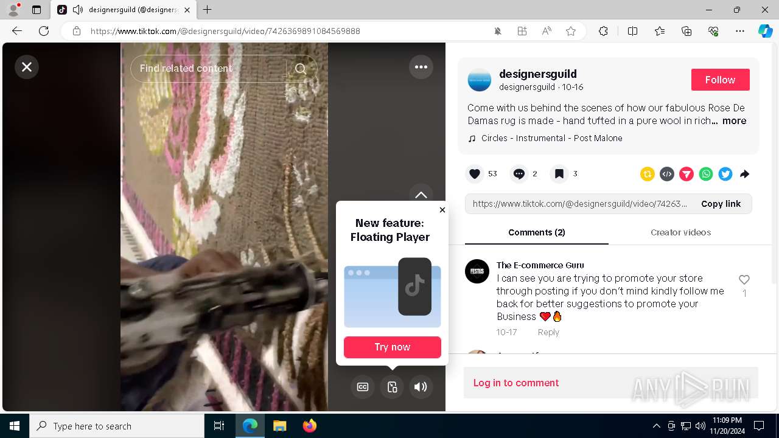
Task: Click the search magnifier in Find related content
Action: tap(301, 69)
